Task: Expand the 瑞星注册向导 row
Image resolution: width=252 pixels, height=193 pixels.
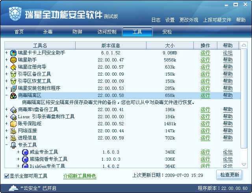Action: coord(6,67)
